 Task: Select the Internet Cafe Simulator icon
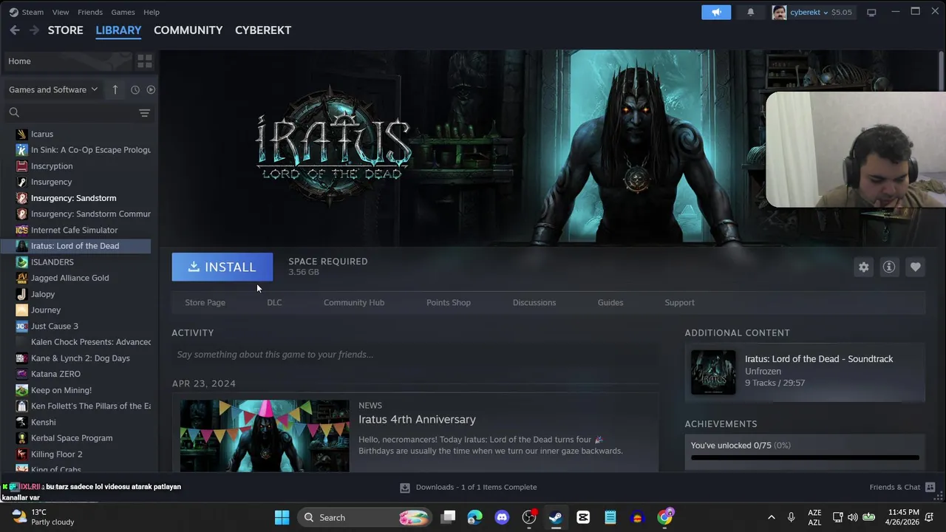pyautogui.click(x=21, y=230)
